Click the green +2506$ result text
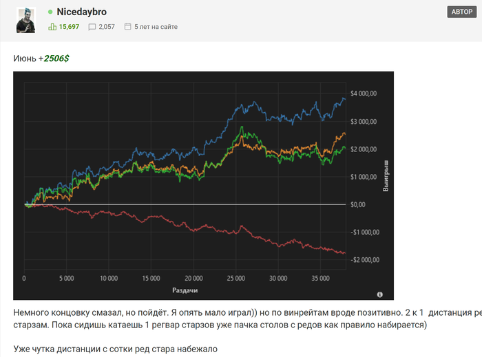 point(56,58)
